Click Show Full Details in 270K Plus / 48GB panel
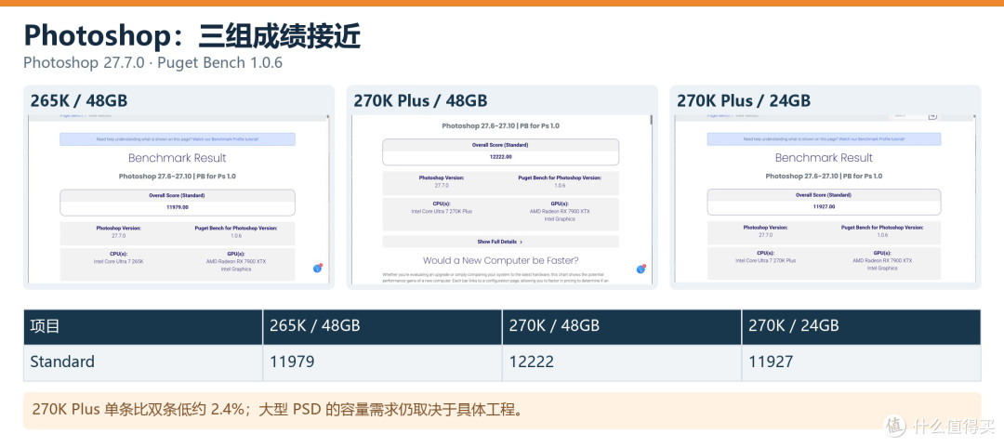1004x447 pixels. [x=501, y=242]
